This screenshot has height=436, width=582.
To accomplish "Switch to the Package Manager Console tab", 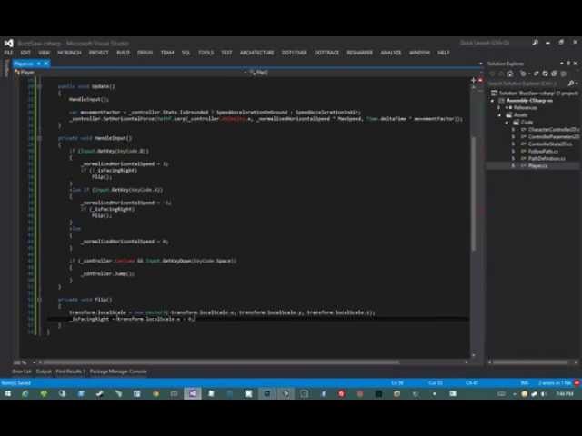I will click(118, 372).
